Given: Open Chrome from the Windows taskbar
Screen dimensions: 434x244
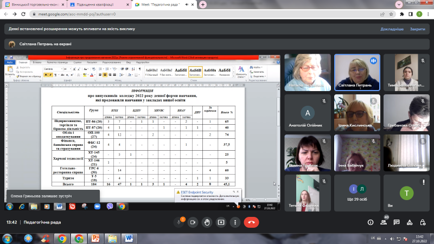Looking at the screenshot, I should [62, 239].
